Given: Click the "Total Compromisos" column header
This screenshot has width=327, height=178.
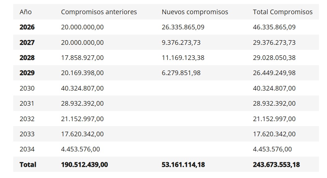Looking at the screenshot, I should pyautogui.click(x=282, y=12).
